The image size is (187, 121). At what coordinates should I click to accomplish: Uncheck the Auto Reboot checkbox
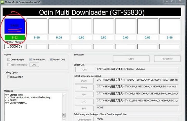31,59
